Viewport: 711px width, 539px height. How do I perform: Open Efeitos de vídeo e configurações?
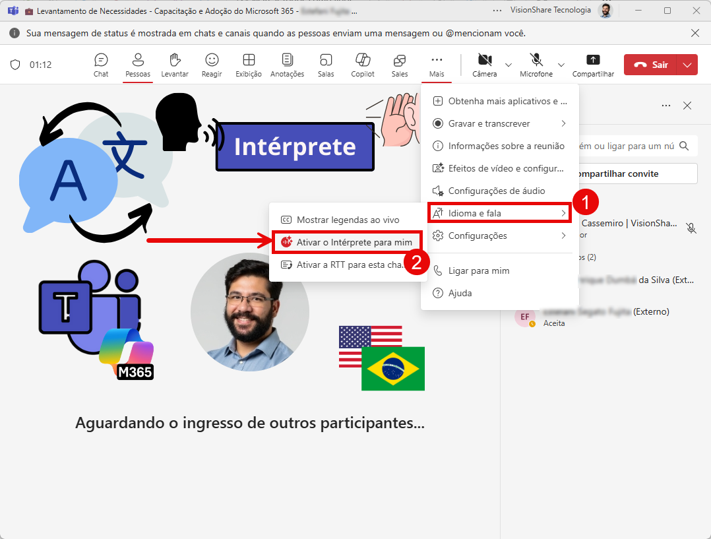(500, 168)
